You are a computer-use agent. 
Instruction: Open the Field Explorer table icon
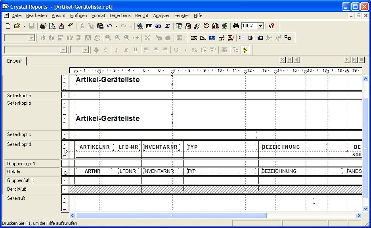tap(149, 26)
